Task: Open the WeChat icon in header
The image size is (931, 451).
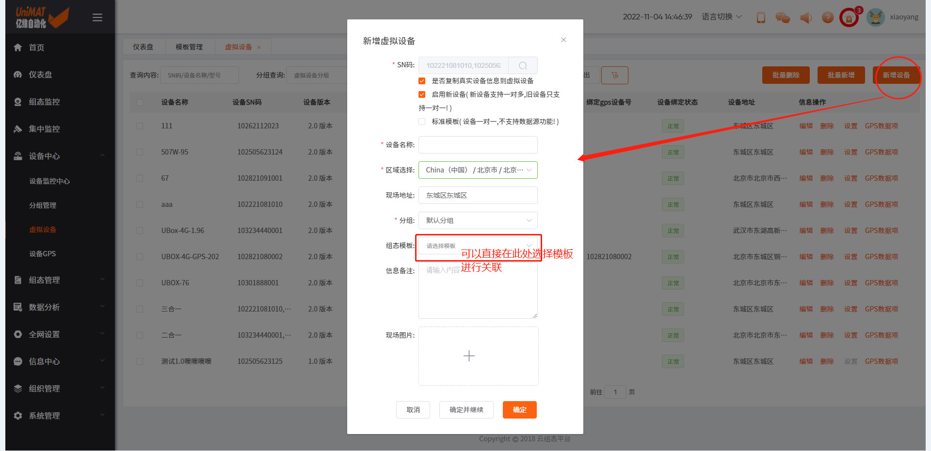Action: tap(782, 18)
